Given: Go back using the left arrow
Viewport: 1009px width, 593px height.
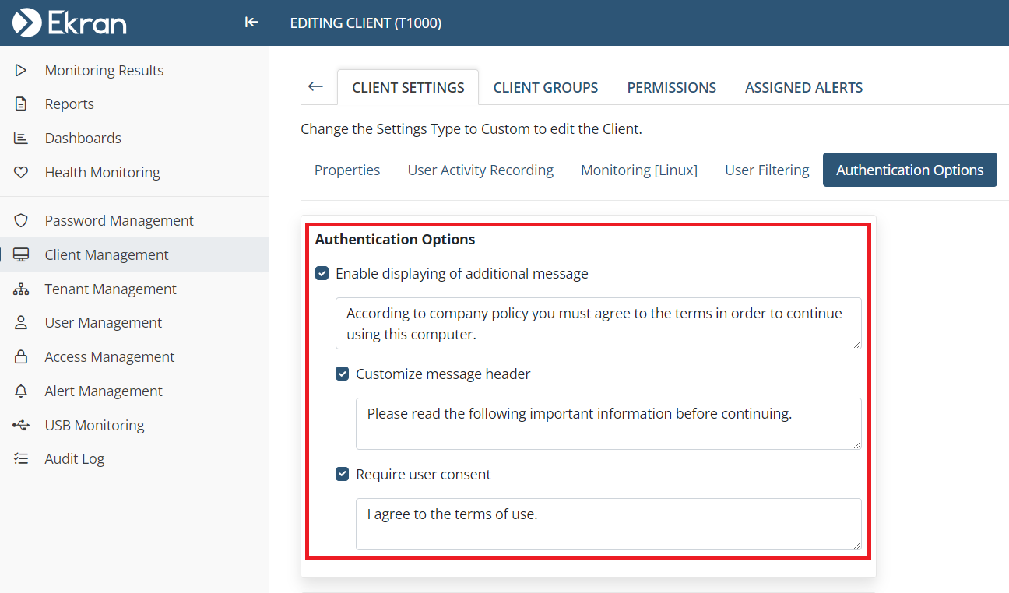Looking at the screenshot, I should coord(315,86).
